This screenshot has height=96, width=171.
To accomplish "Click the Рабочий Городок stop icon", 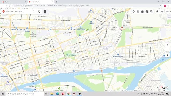I will (x=16, y=28).
